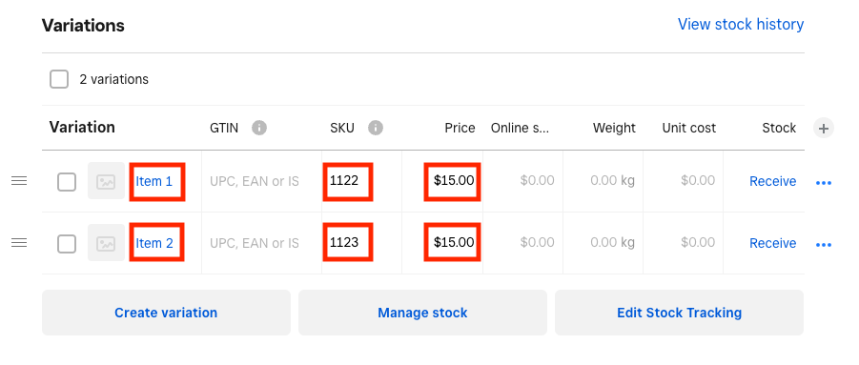Viewport: 859px width, 365px height.
Task: Click the Unit cost column header
Action: tap(688, 128)
